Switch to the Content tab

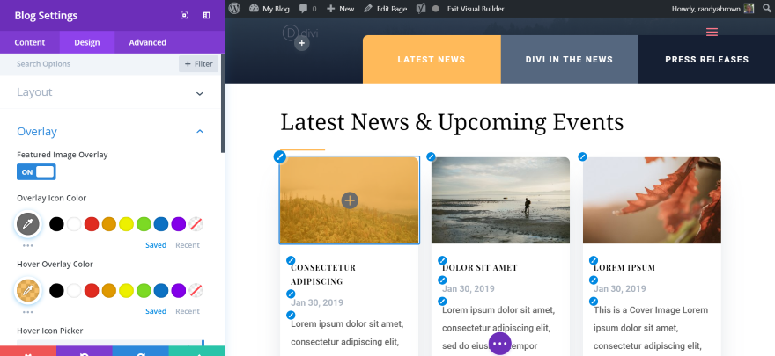tap(30, 42)
